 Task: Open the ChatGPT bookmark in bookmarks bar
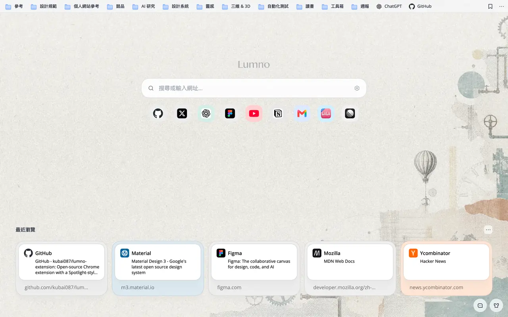[x=389, y=6]
